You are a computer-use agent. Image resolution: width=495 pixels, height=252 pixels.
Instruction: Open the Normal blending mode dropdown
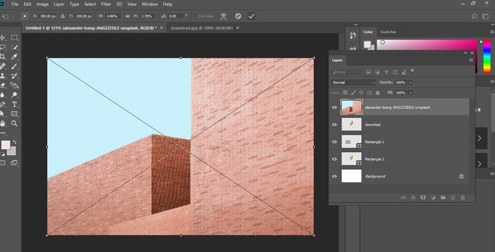pos(353,82)
